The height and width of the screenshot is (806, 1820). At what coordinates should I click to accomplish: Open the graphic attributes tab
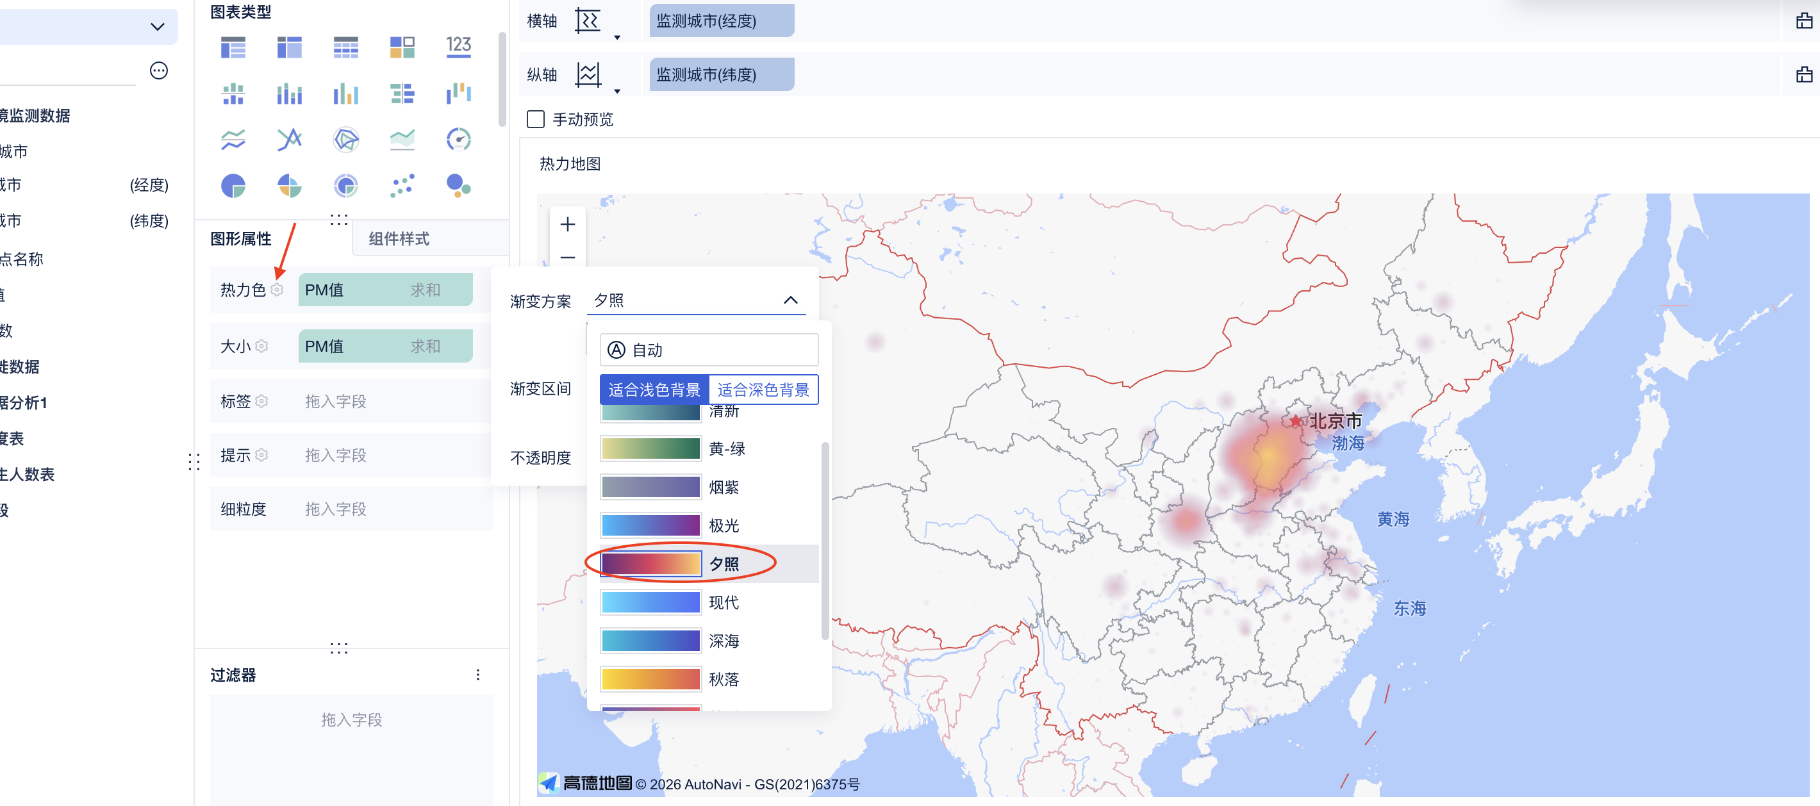[241, 239]
